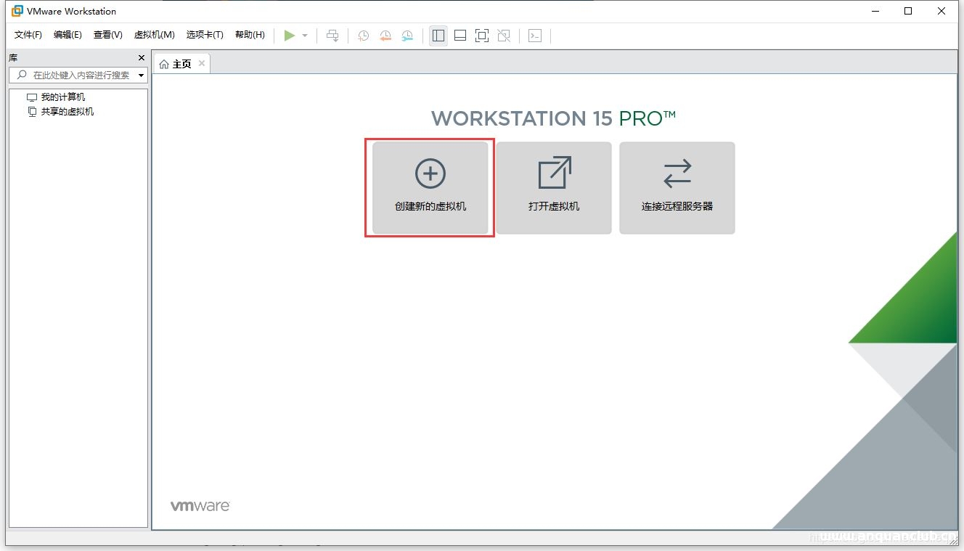Take a snapshot using the snapshot icon
This screenshot has width=964, height=551.
pos(363,35)
